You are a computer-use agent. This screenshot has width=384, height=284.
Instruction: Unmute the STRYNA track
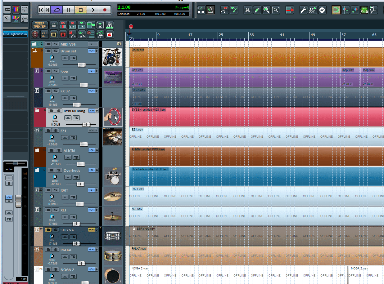click(x=48, y=230)
